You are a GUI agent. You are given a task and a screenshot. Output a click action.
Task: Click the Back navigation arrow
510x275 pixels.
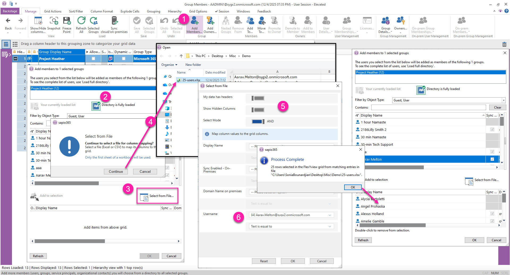pos(8,21)
